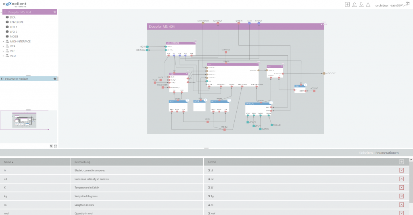This screenshot has width=413, height=215.
Task: Toggle the star on Doepfer MS 404 tree header
Action: tap(55, 12)
